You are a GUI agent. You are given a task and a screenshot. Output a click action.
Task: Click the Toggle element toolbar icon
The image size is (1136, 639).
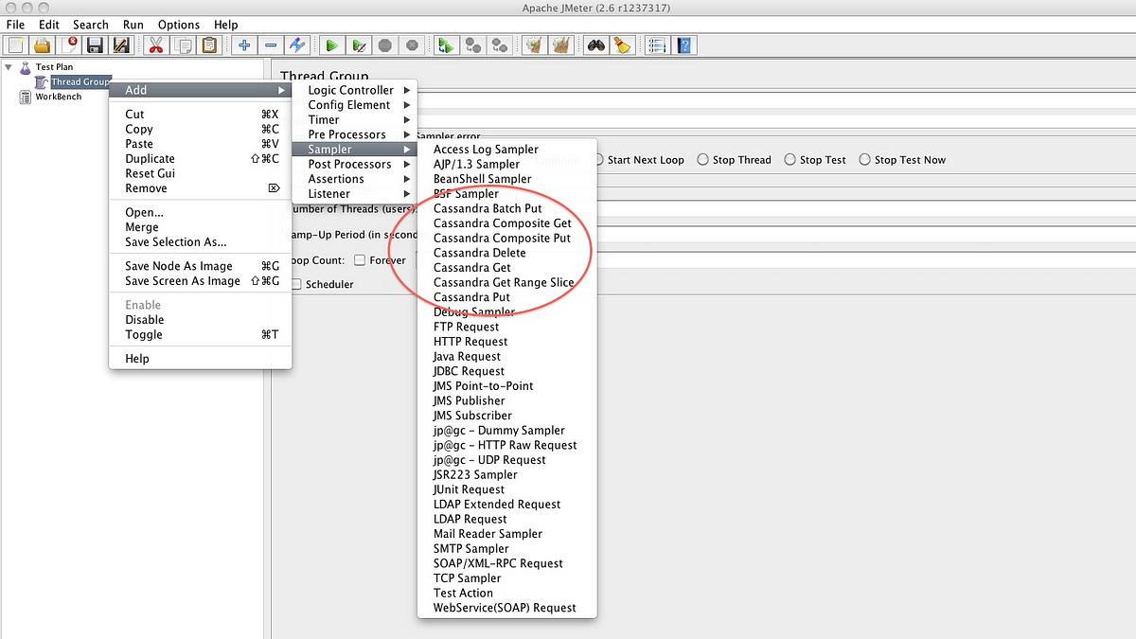(x=297, y=44)
